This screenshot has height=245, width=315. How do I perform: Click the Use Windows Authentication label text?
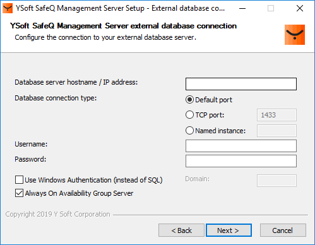pyautogui.click(x=93, y=180)
